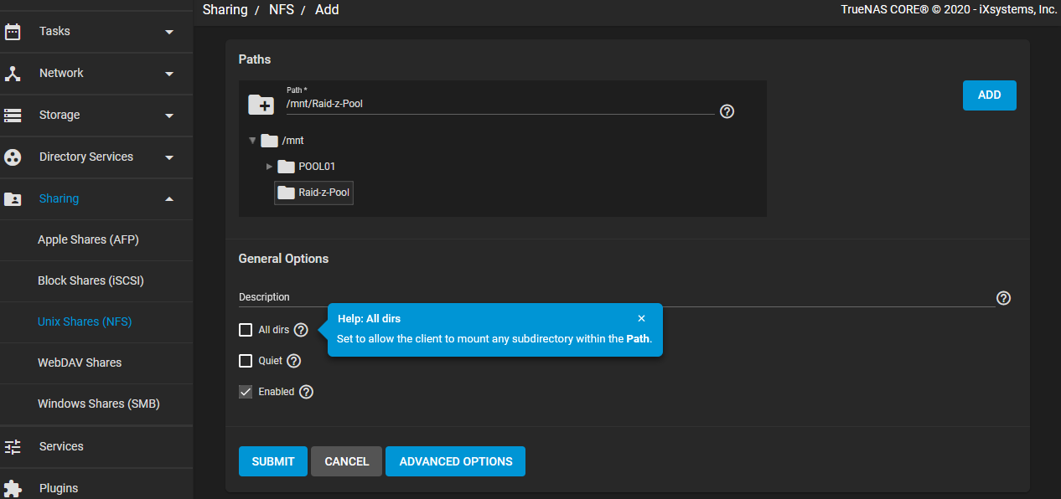Click the Services sliders icon
The width and height of the screenshot is (1061, 499).
pos(13,447)
